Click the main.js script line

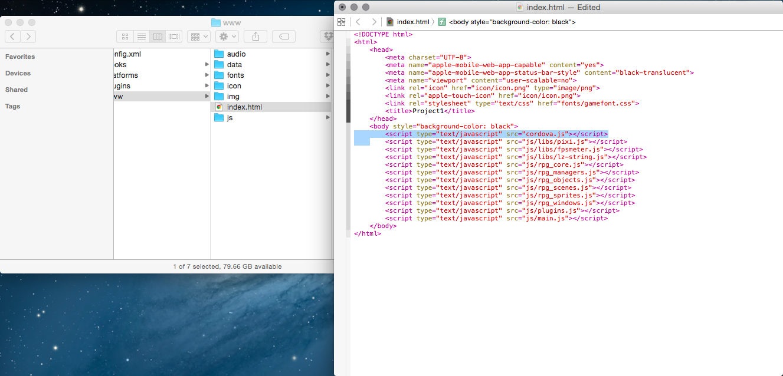pos(496,218)
